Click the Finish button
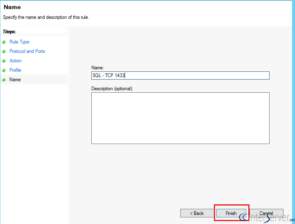 tap(231, 213)
